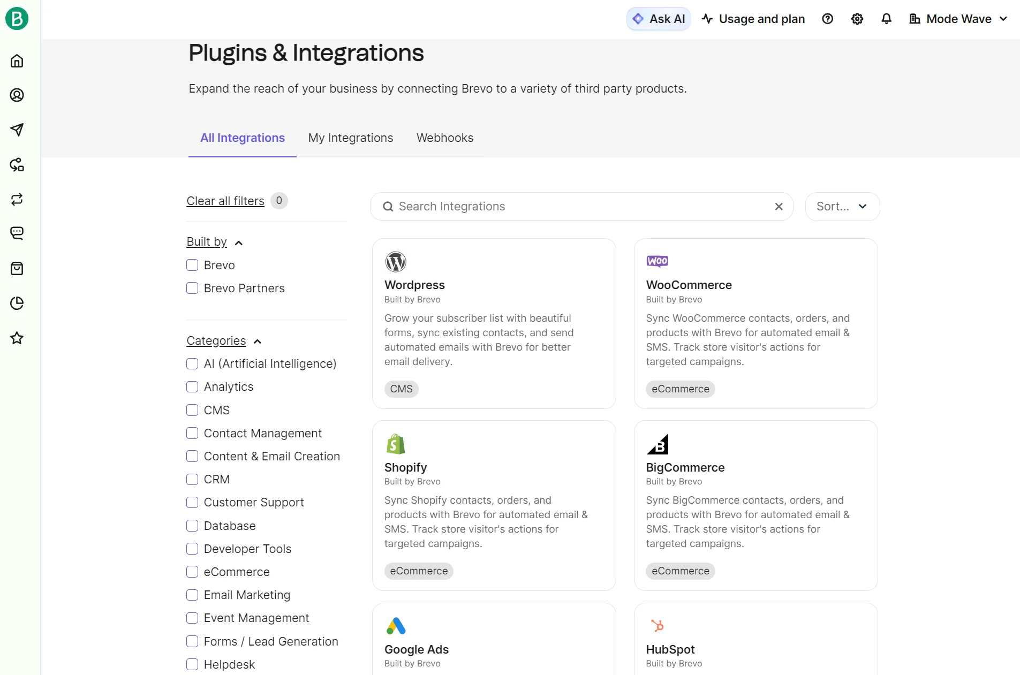Open the Automations sidebar icon
This screenshot has width=1020, height=675.
(17, 165)
